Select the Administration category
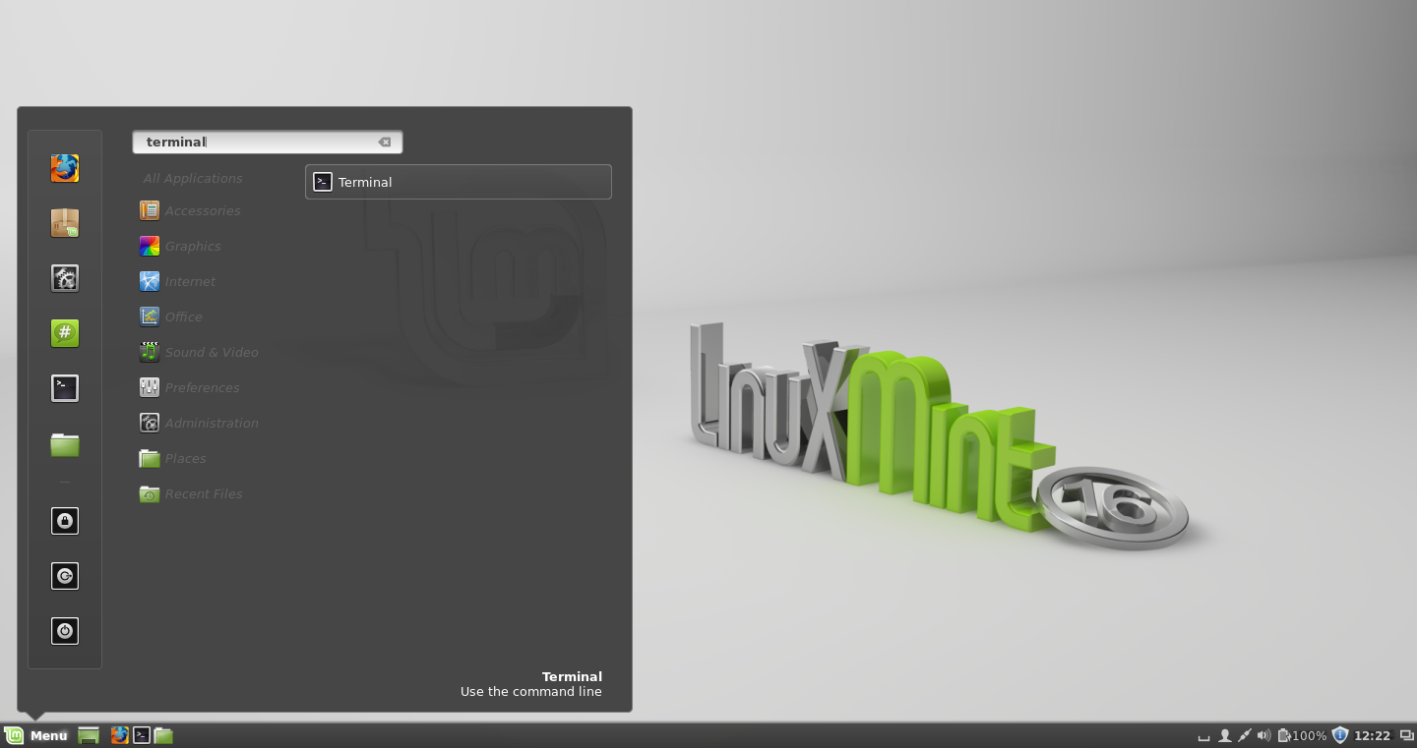 coord(199,423)
